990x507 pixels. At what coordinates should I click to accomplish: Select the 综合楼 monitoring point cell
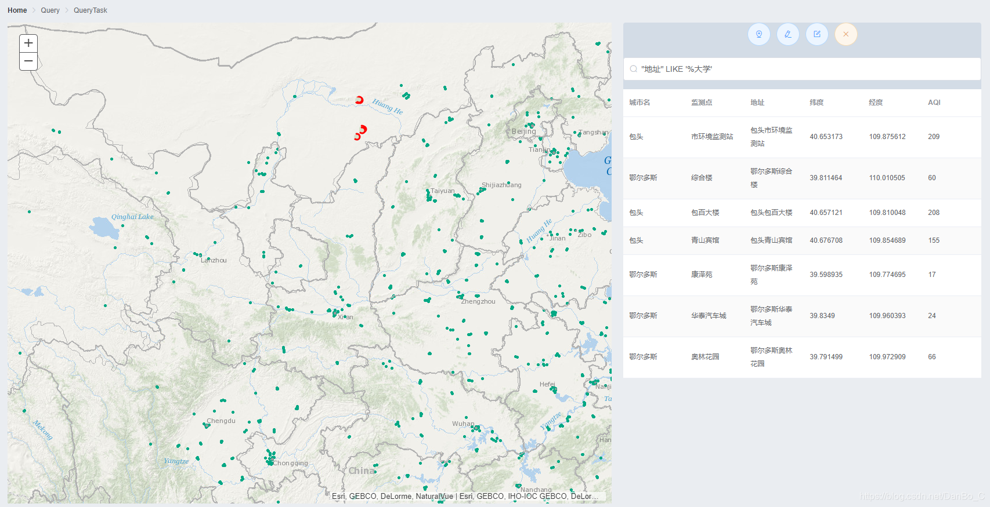click(702, 178)
